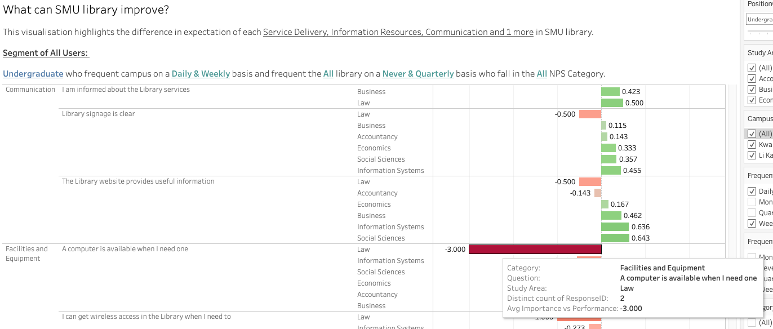Click 'I can get wireless access in the Library' question
The image size is (773, 329).
tap(146, 317)
